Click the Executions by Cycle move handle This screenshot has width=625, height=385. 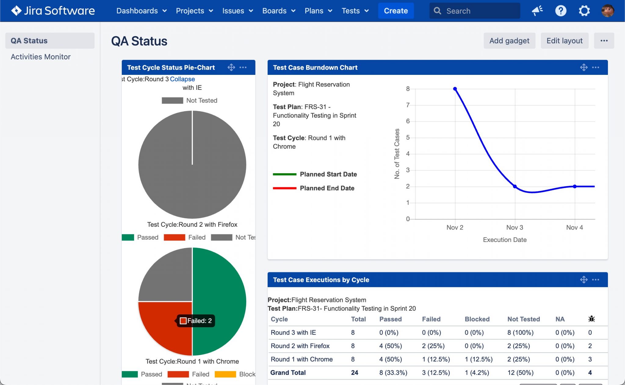[x=583, y=280]
